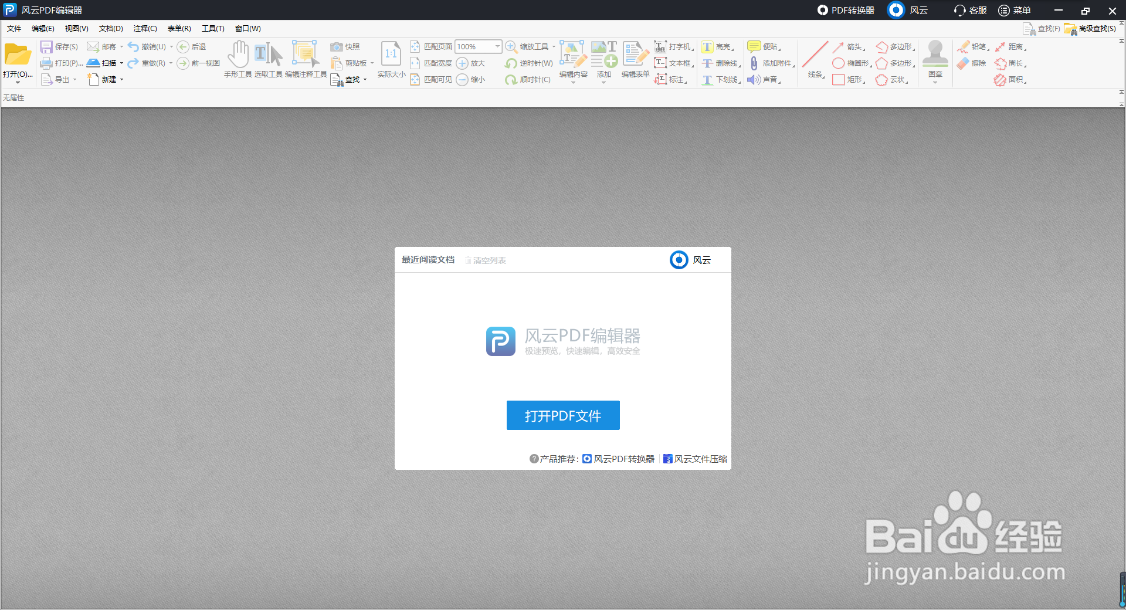
Task: Rotate counterclockwise with 逆时针 icon
Action: (x=511, y=63)
